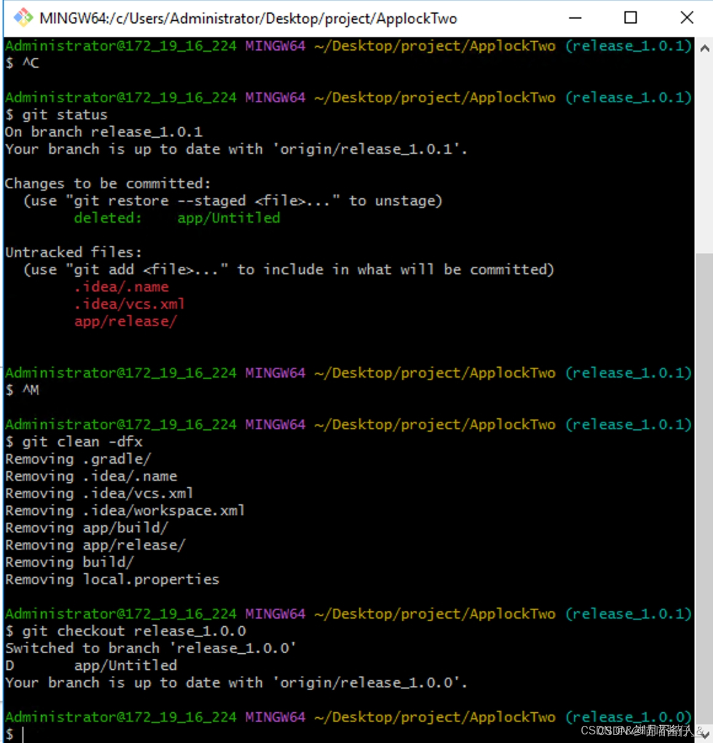Click 'Removing app/release/' output line

[95, 546]
